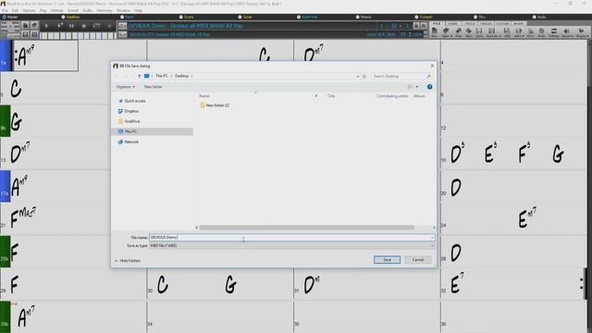Toggle the Loop button in the transport
The width and height of the screenshot is (592, 333).
pyautogui.click(x=96, y=26)
